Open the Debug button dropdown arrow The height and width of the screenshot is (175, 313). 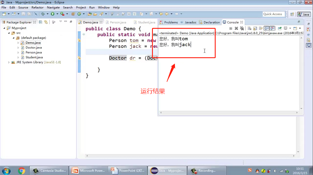click(47, 14)
